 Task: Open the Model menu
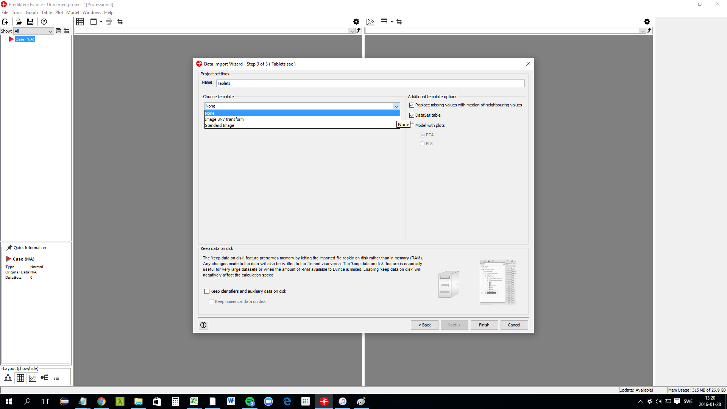[72, 12]
